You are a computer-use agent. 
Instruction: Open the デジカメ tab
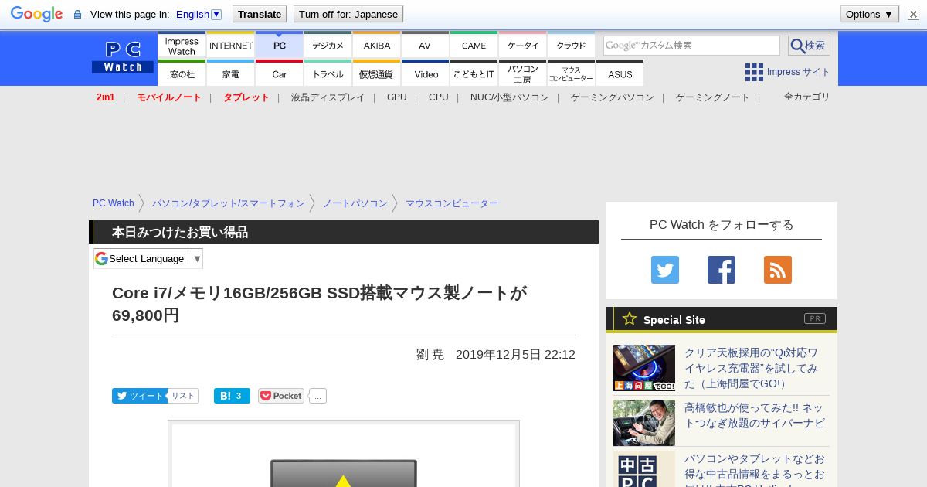[x=328, y=46]
